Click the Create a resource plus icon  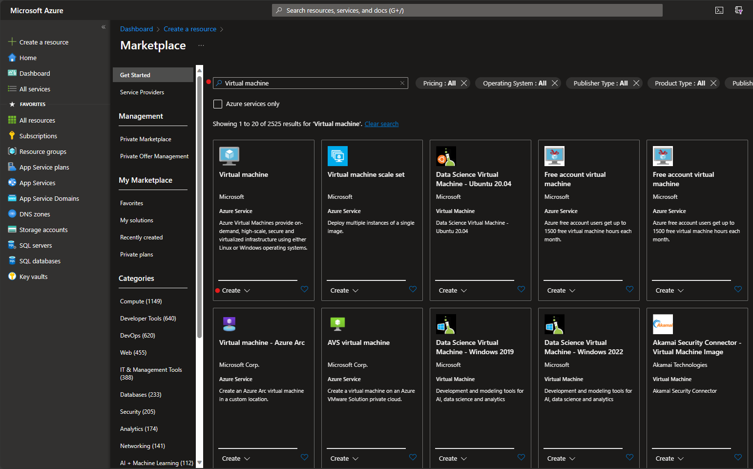[12, 42]
